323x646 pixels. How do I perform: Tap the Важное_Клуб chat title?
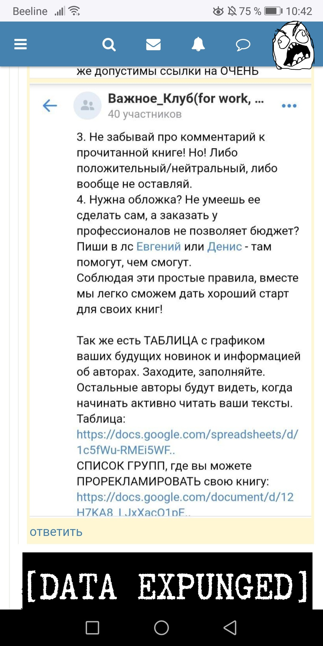pyautogui.click(x=185, y=98)
